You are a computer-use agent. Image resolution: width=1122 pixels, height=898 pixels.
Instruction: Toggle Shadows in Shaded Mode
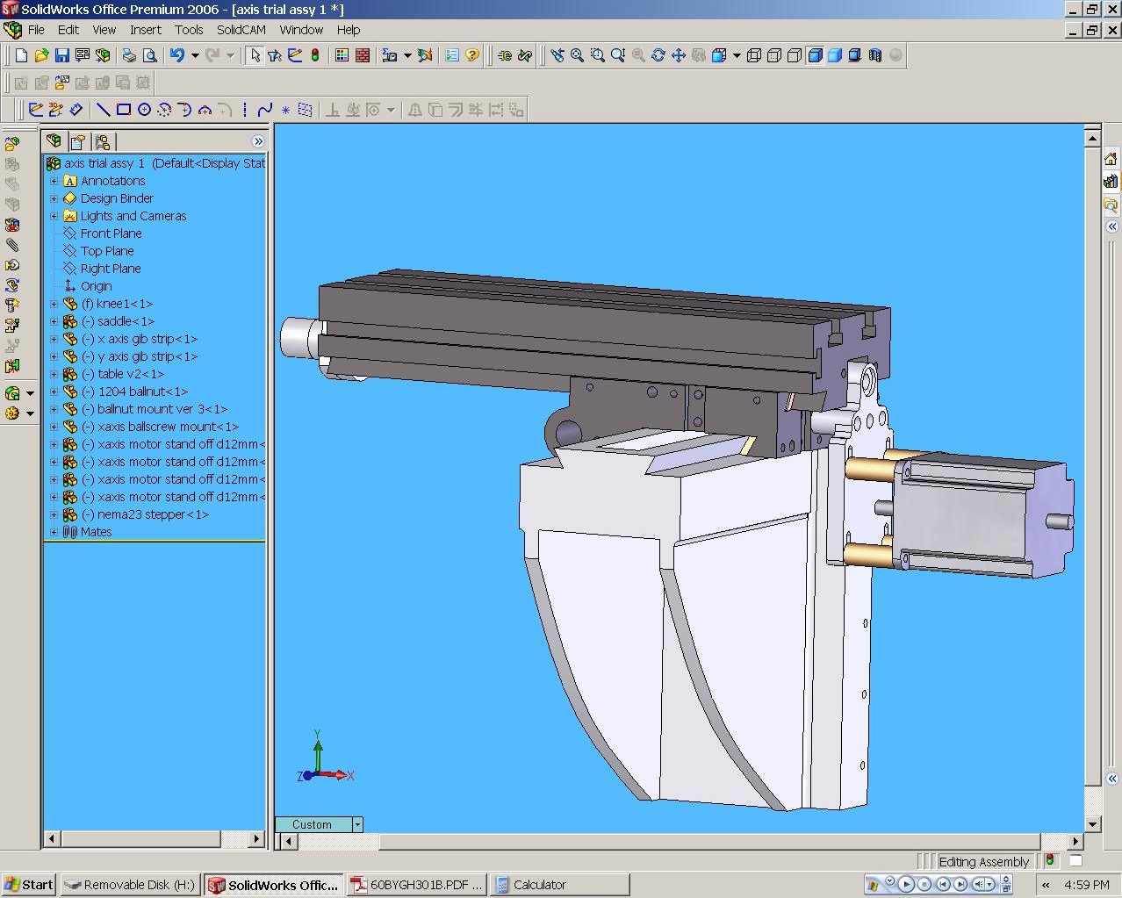pos(854,55)
